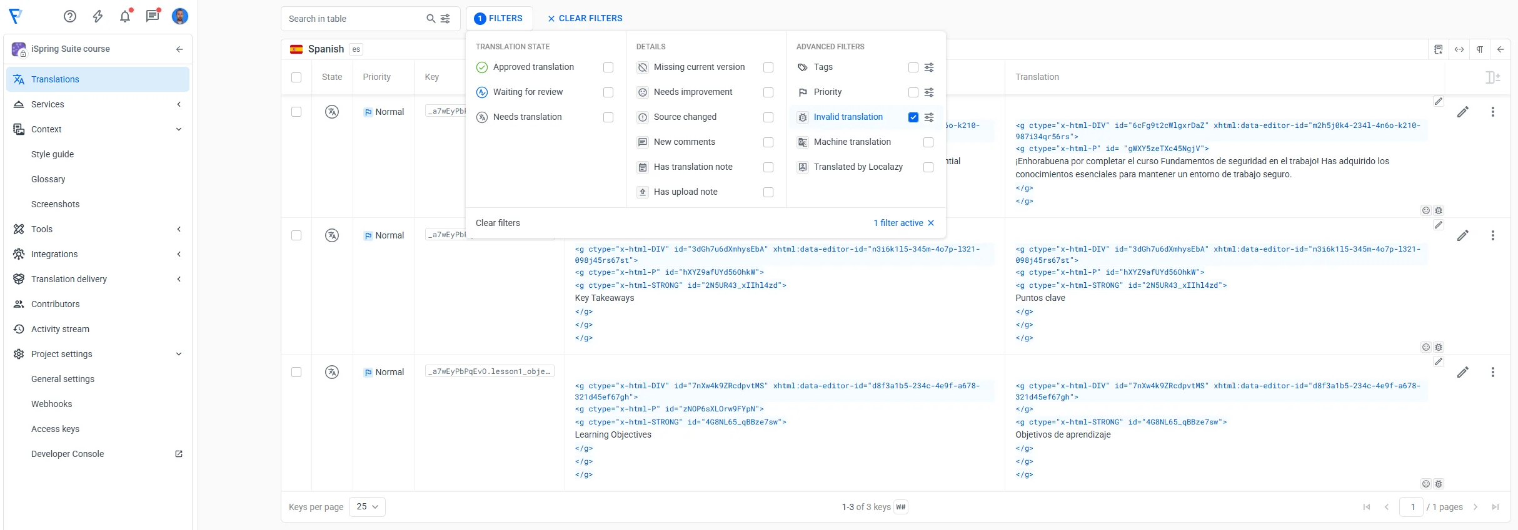This screenshot has height=530, width=1518.
Task: Open Developer Console external link icon
Action: coord(179,454)
